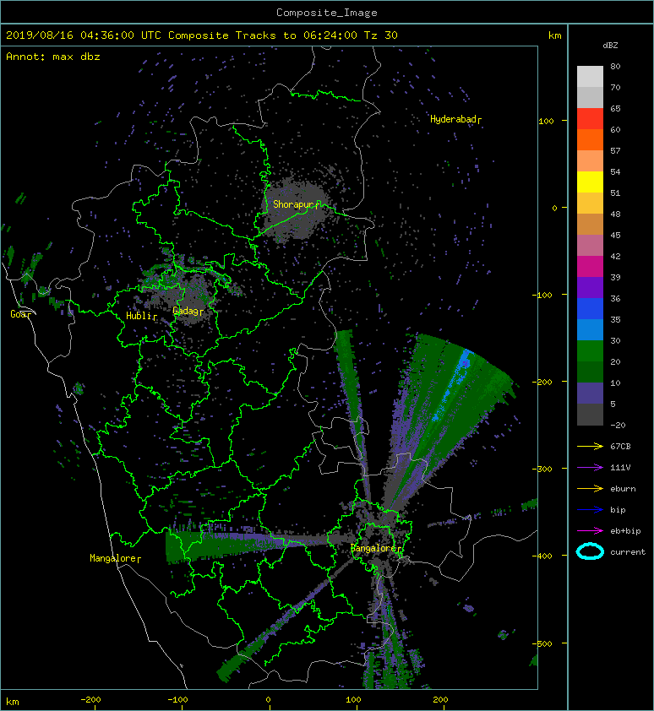Click the yellow 67CB arrow icon
This screenshot has width=654, height=711.
tap(590, 446)
